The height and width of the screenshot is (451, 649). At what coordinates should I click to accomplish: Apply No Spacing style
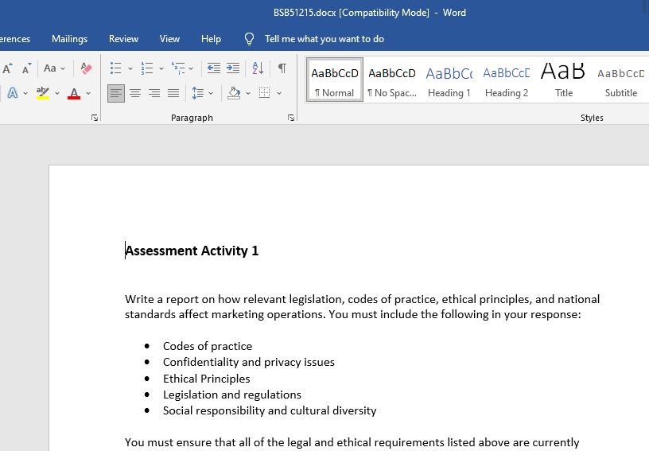point(392,80)
